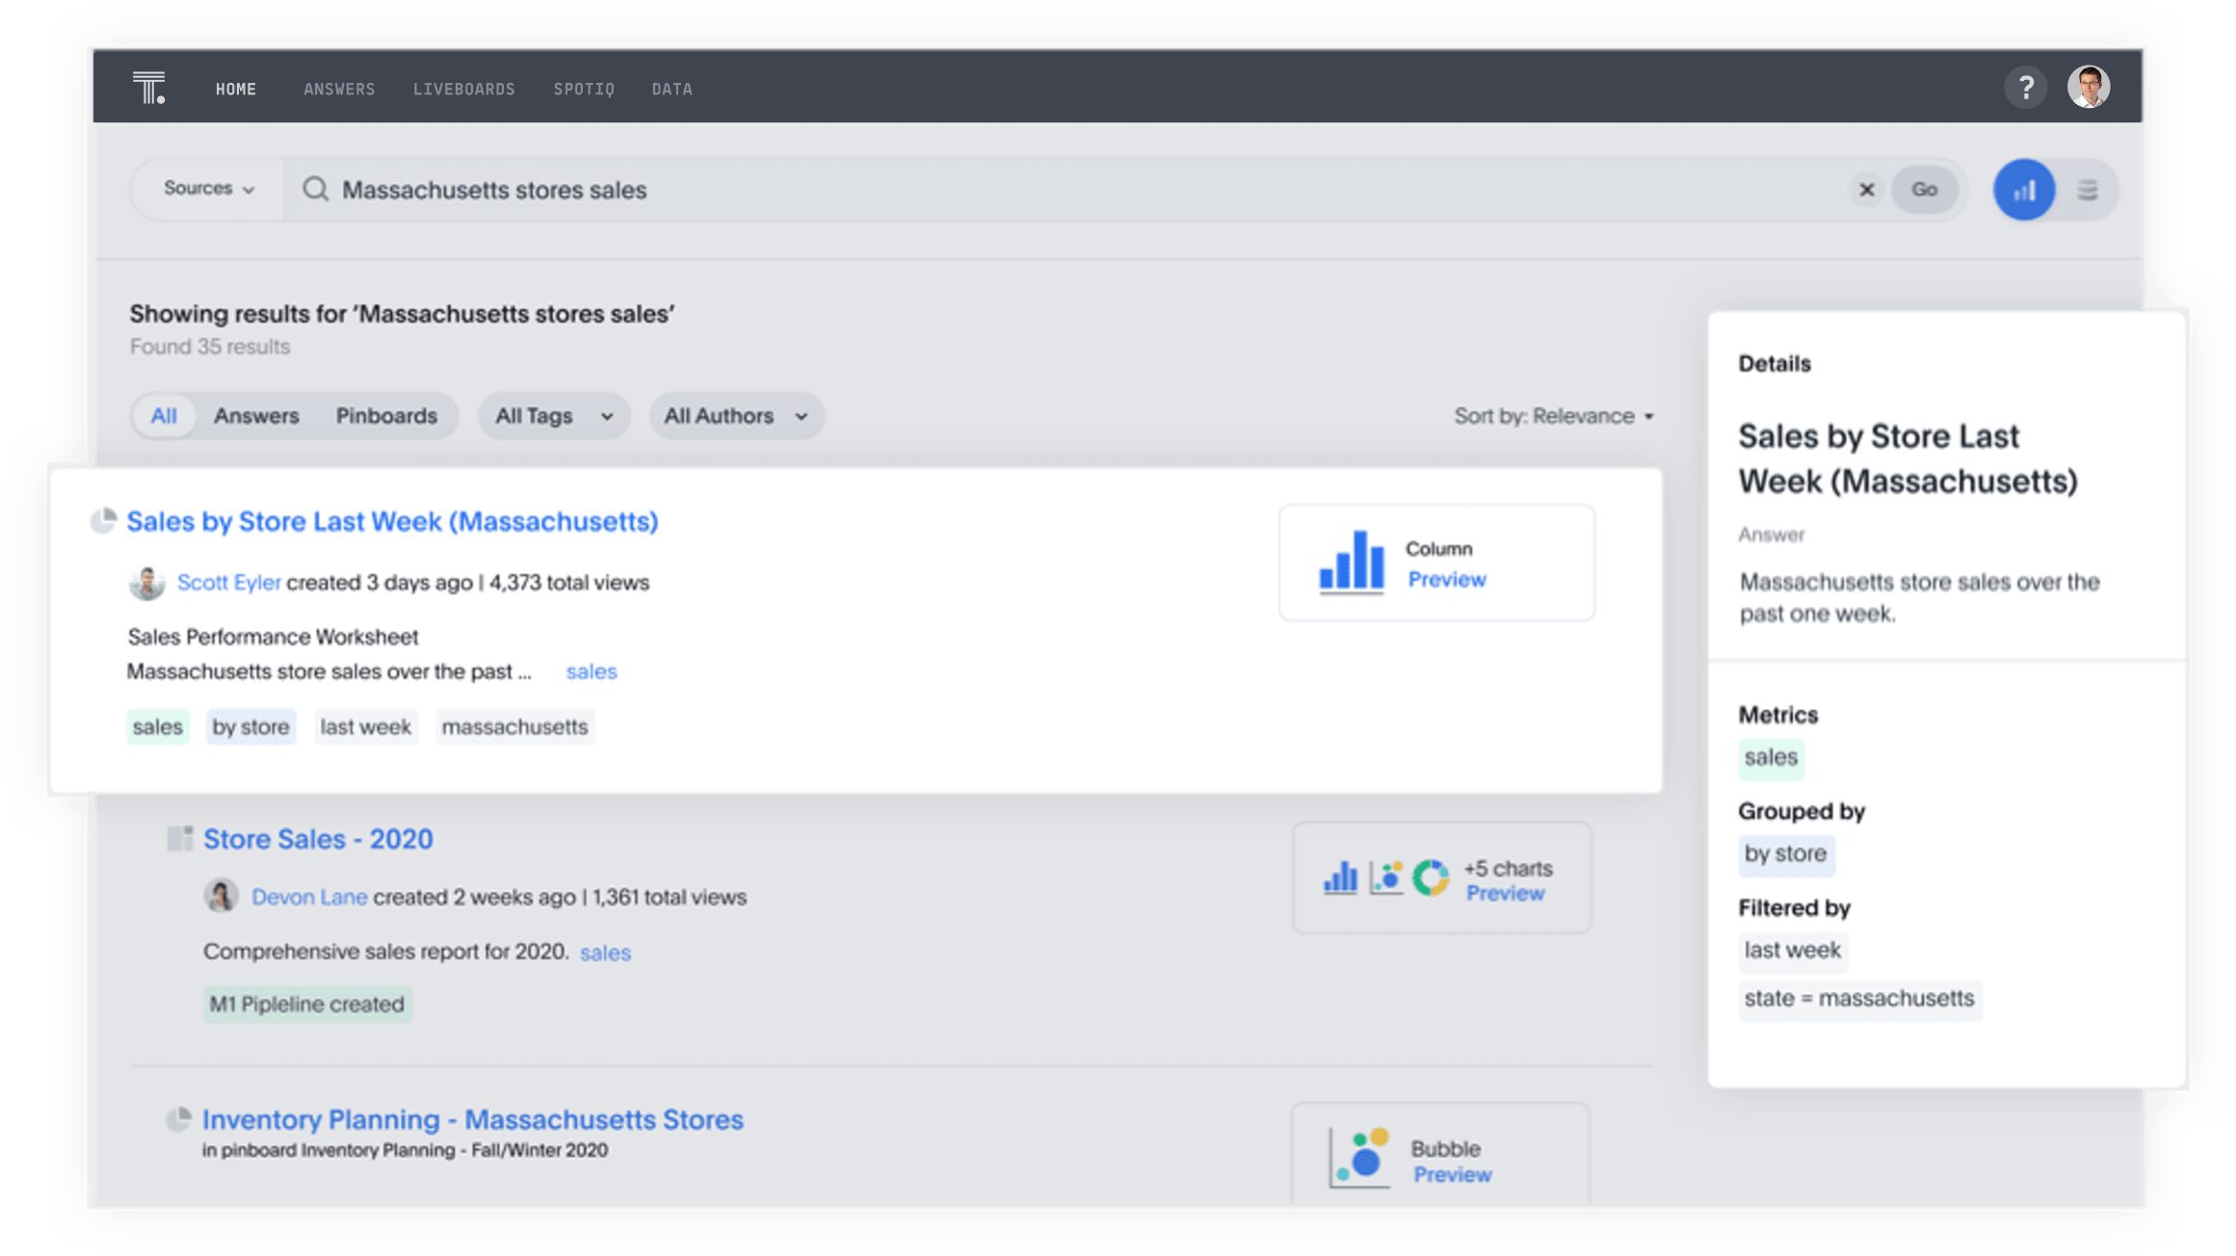Viewport: 2236px width, 1256px height.
Task: Open the help question mark icon
Action: tap(2026, 87)
